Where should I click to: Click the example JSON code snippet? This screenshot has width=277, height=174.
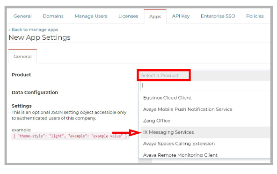[x=70, y=136]
